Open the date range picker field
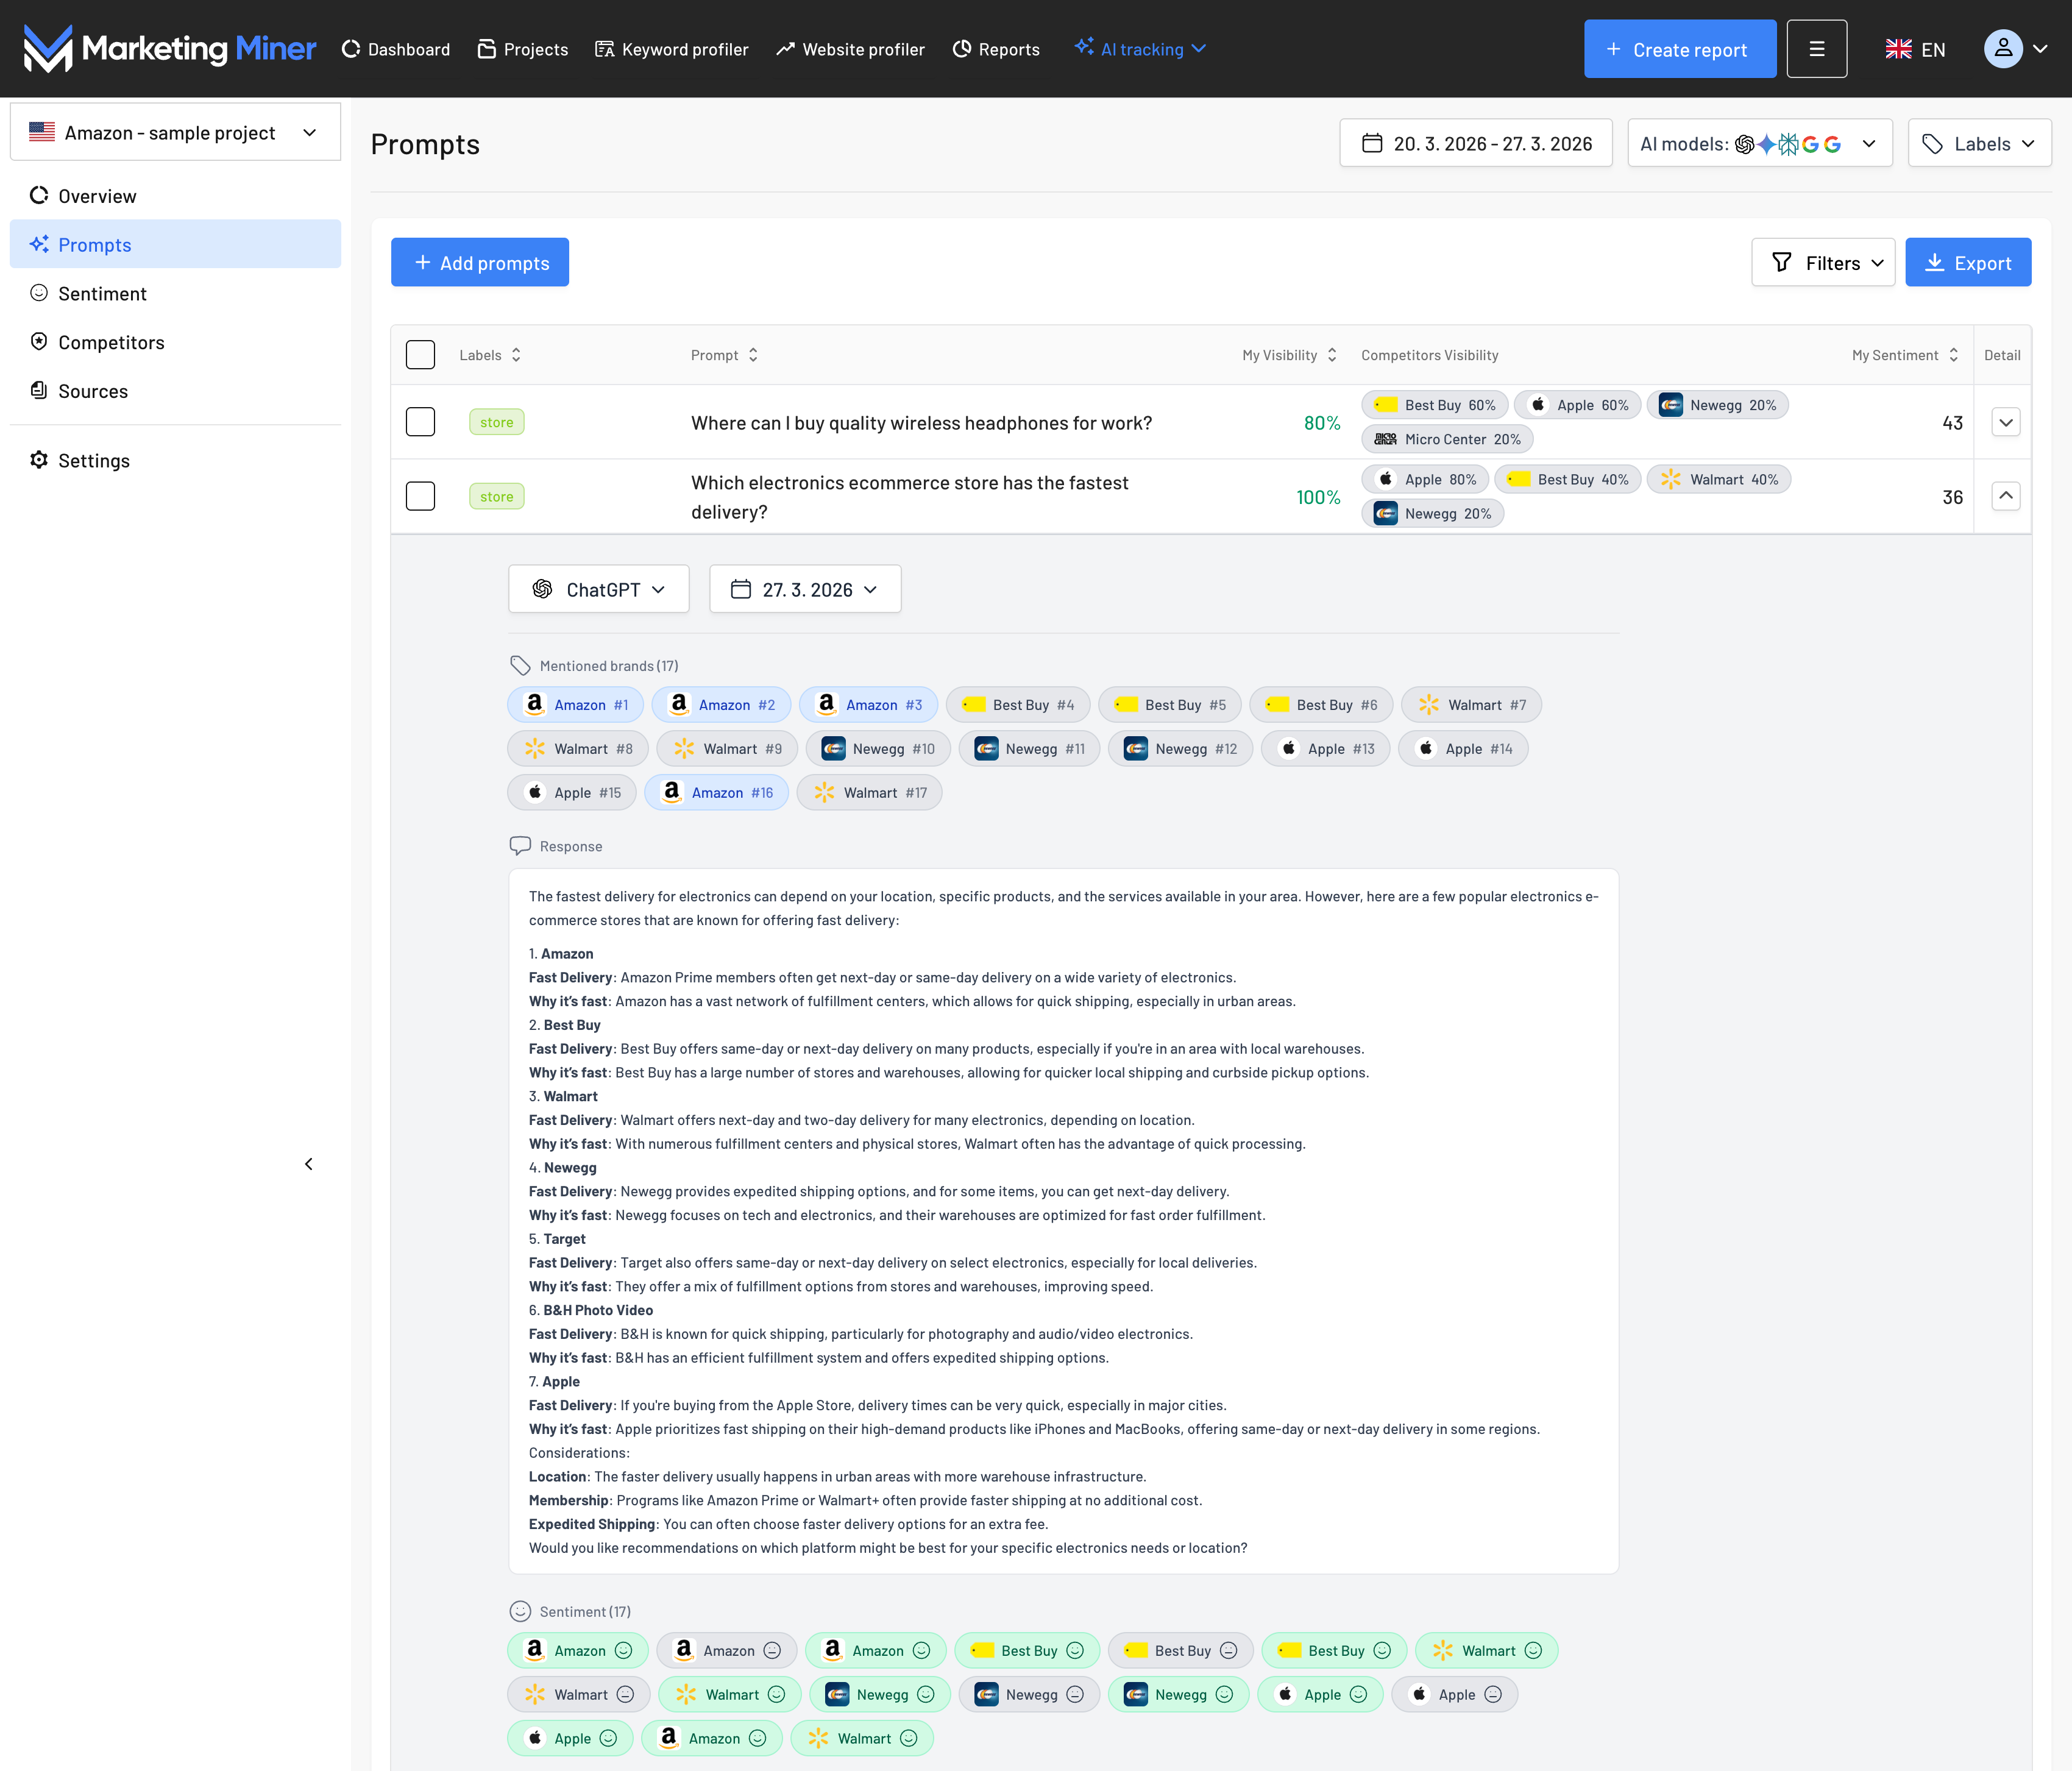Viewport: 2072px width, 1771px height. coord(1475,144)
